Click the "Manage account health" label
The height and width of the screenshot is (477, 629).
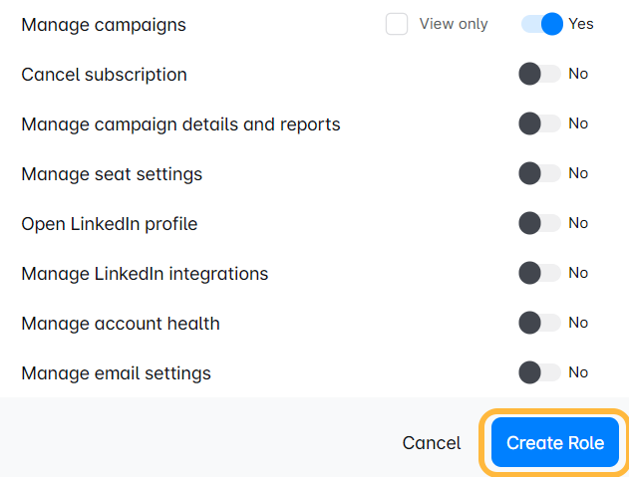(x=121, y=324)
